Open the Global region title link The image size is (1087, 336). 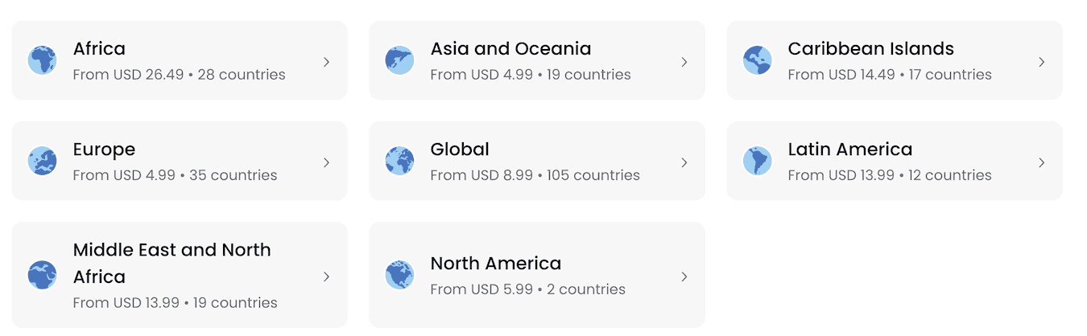click(x=460, y=150)
